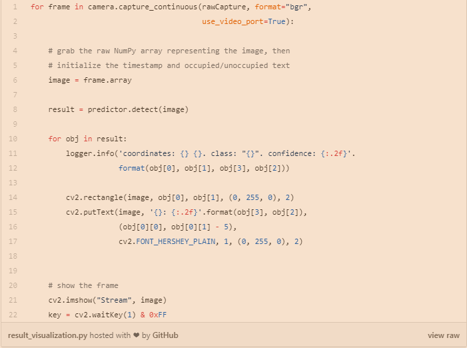Click 'format="bgr"' argument in line 1
Screen dimensions: 467x348
(281, 7)
